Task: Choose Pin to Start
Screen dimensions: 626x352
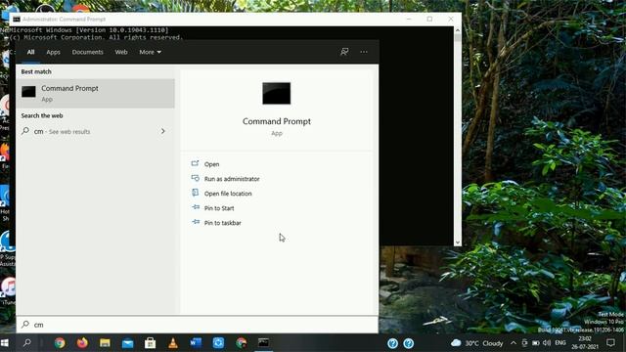Action: click(x=219, y=208)
